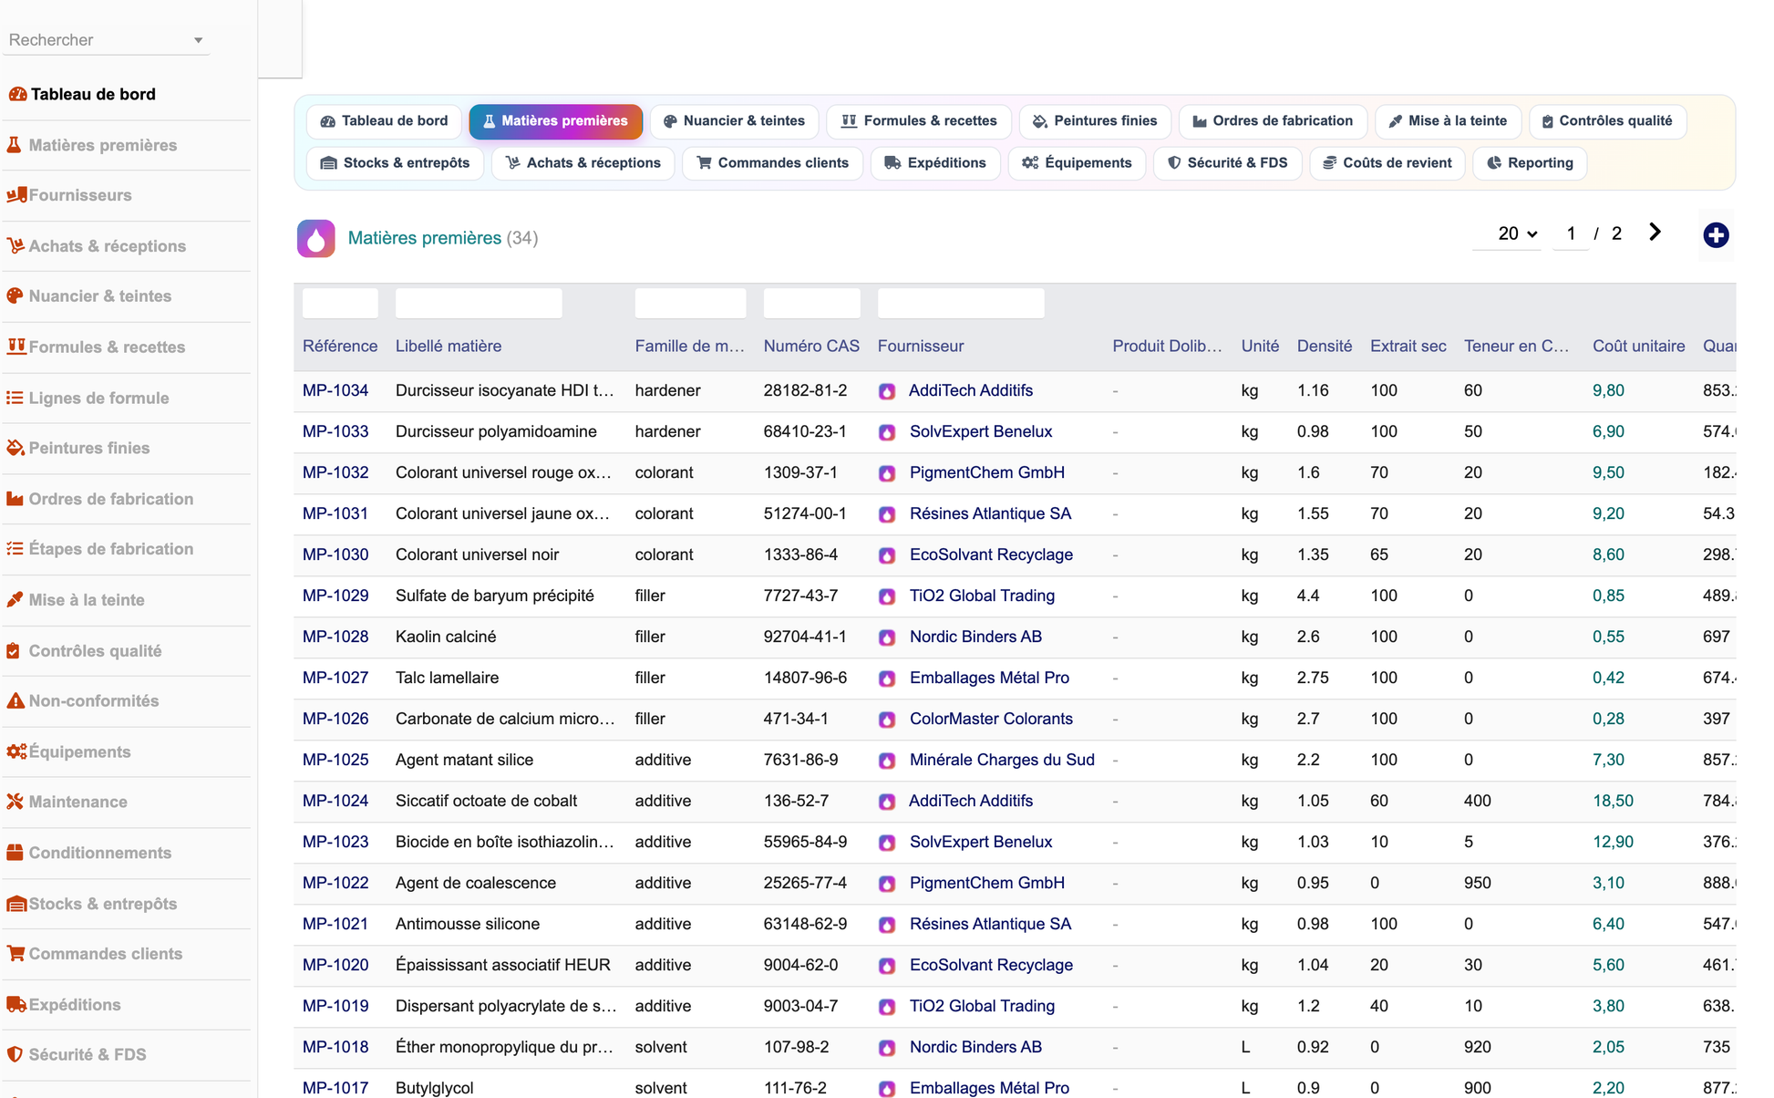
Task: Open the Commandes clients tab
Action: (x=772, y=163)
